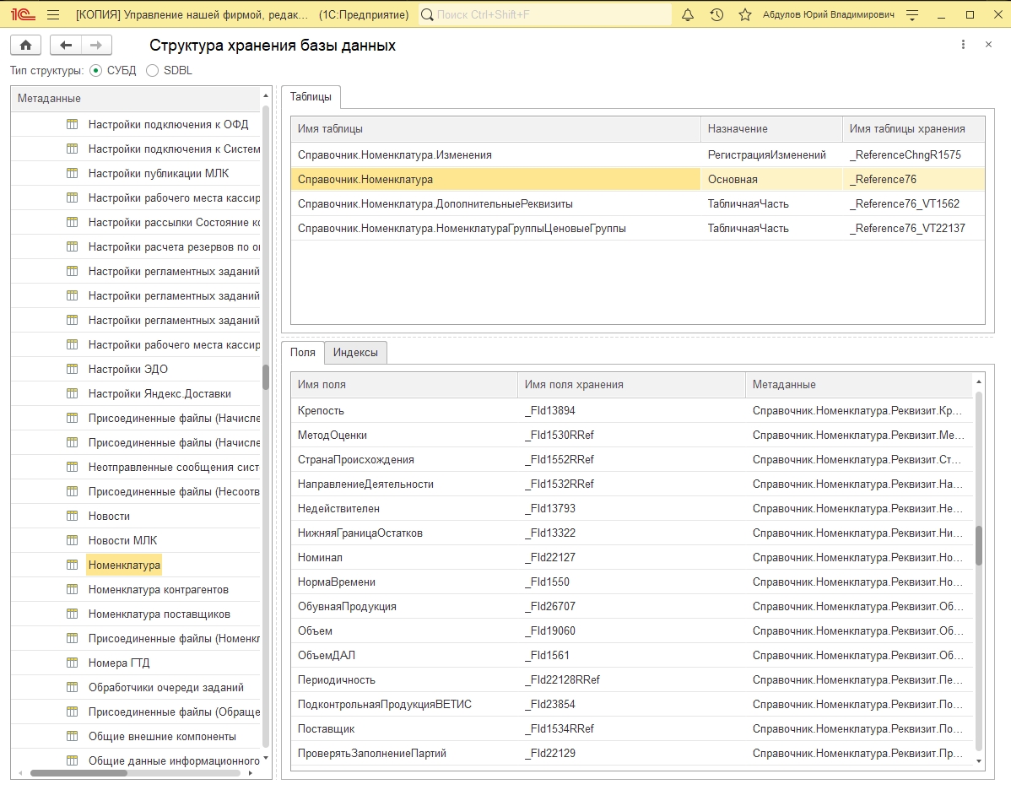Click table icon for Номенклатура поставщиков
Viewport: 1011px width, 790px height.
pyautogui.click(x=73, y=614)
